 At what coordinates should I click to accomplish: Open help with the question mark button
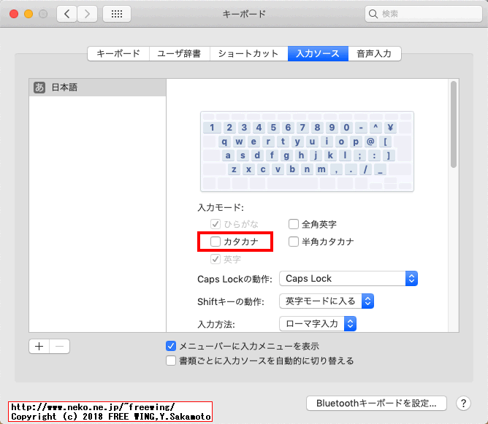pos(463,403)
